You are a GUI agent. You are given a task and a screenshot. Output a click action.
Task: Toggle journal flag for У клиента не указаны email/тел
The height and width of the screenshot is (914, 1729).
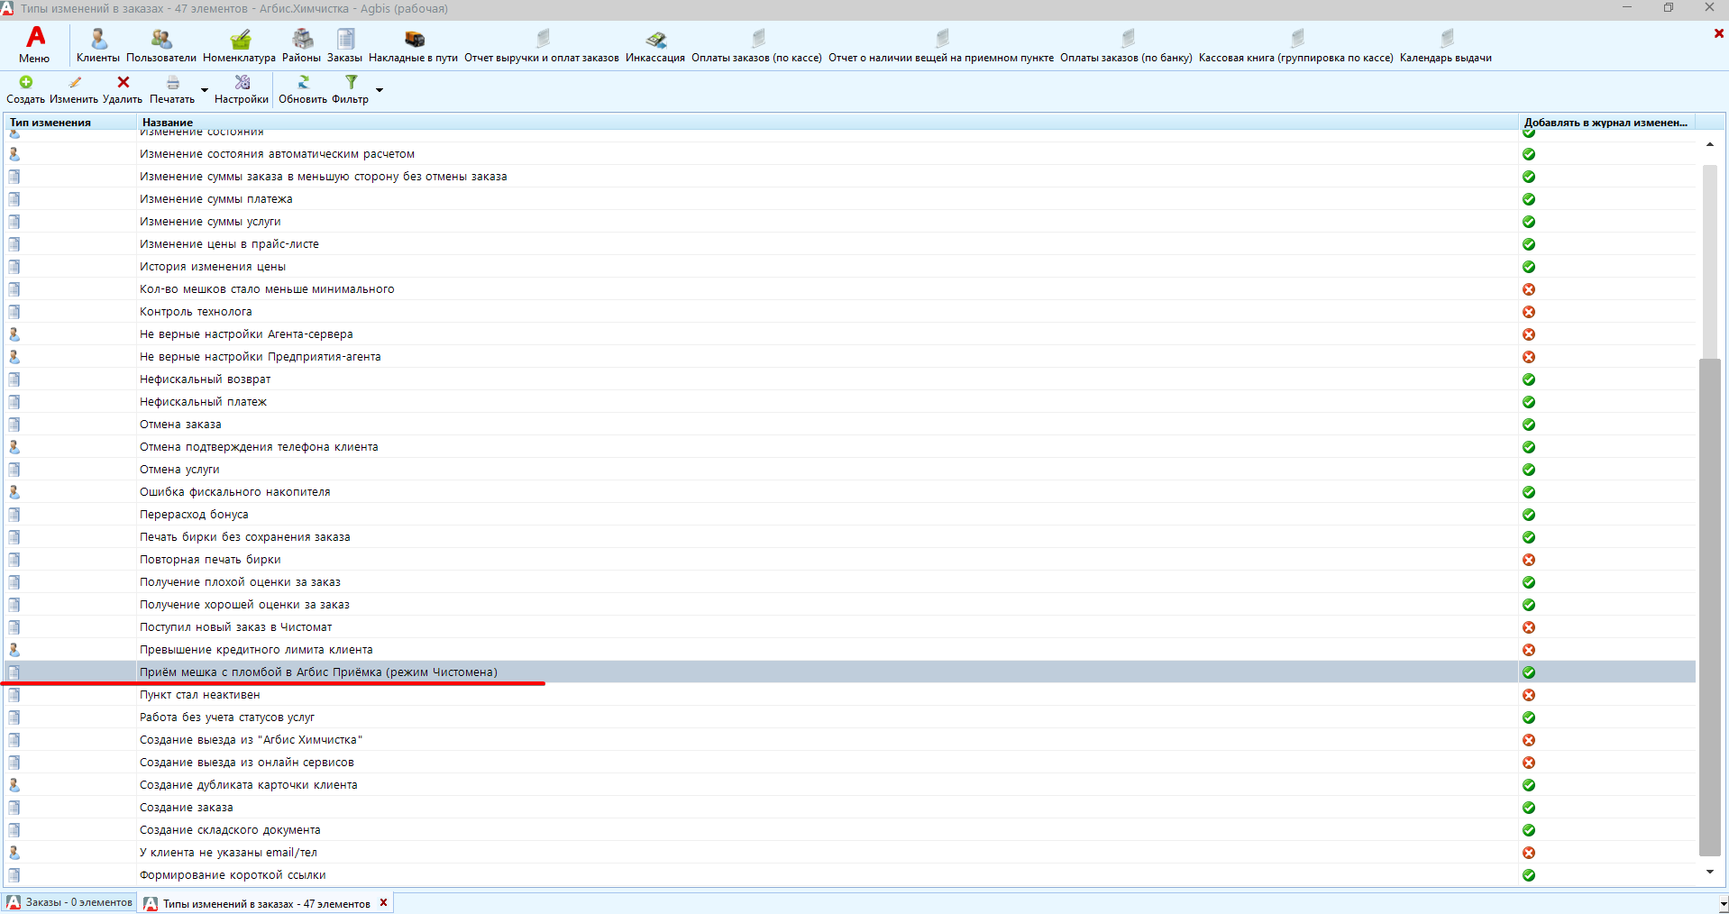[1529, 853]
